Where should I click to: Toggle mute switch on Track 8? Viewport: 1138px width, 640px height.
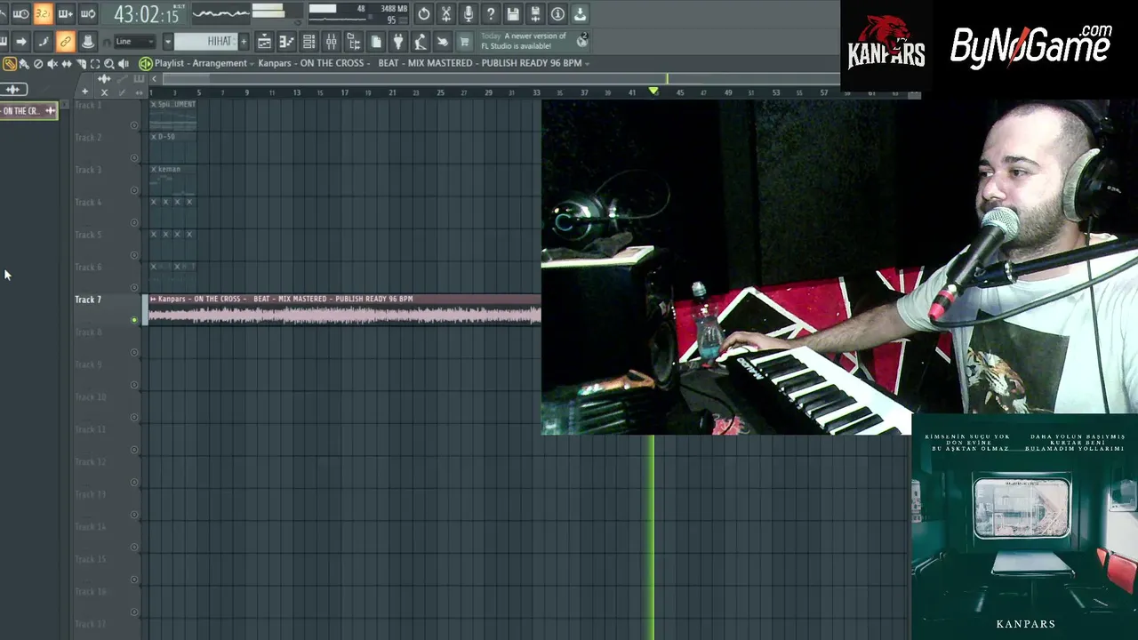pyautogui.click(x=134, y=353)
